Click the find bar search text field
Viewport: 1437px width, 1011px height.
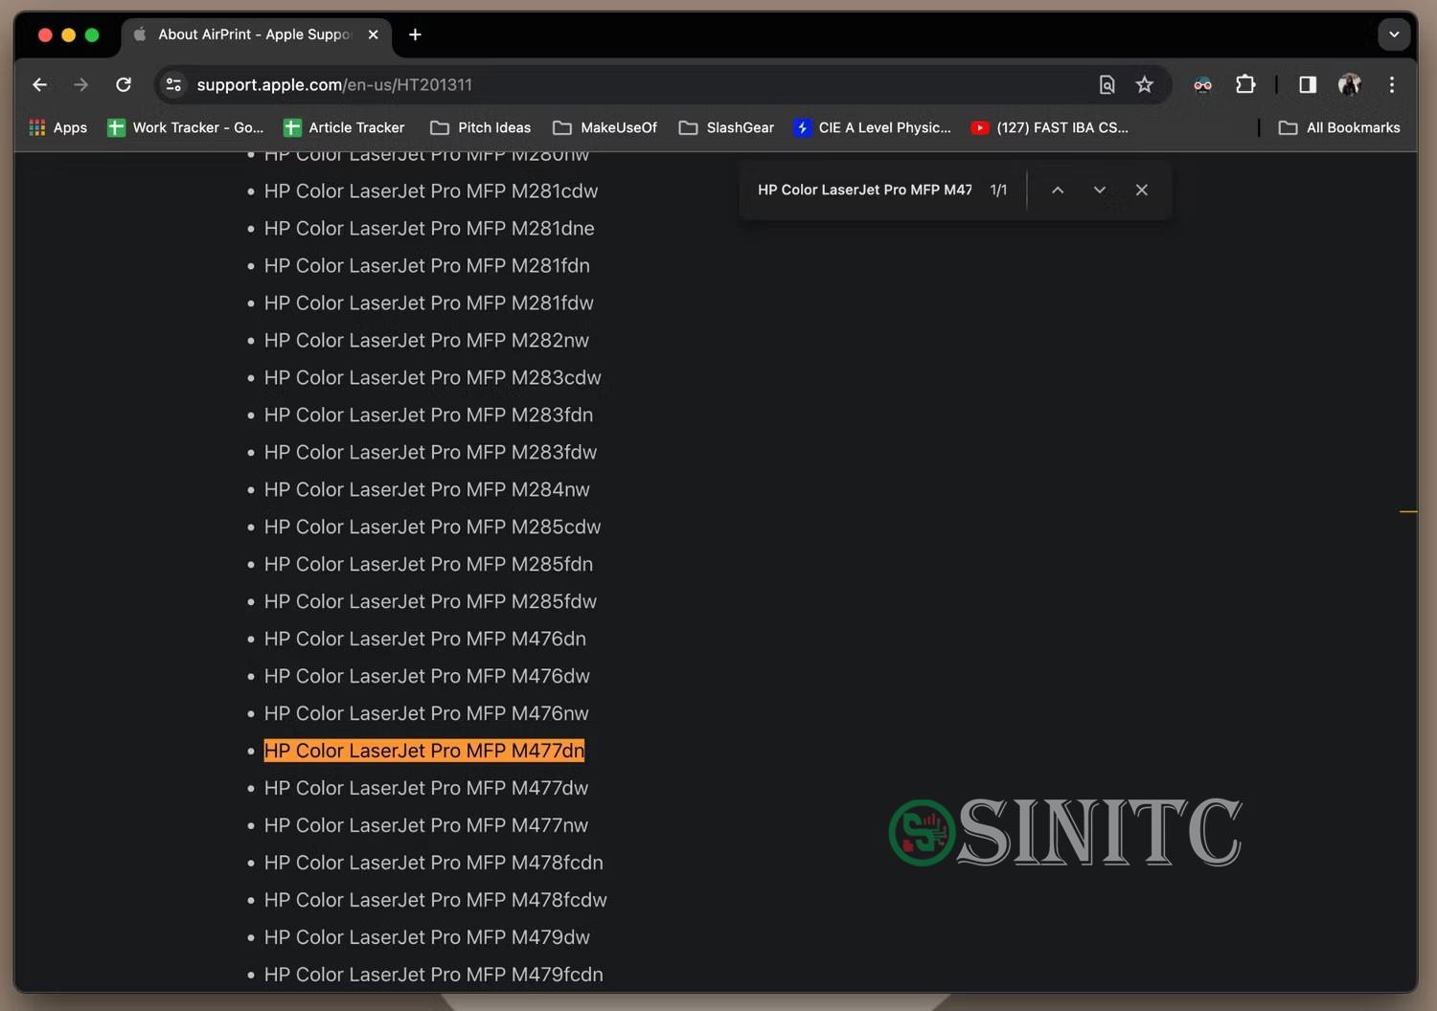point(864,190)
